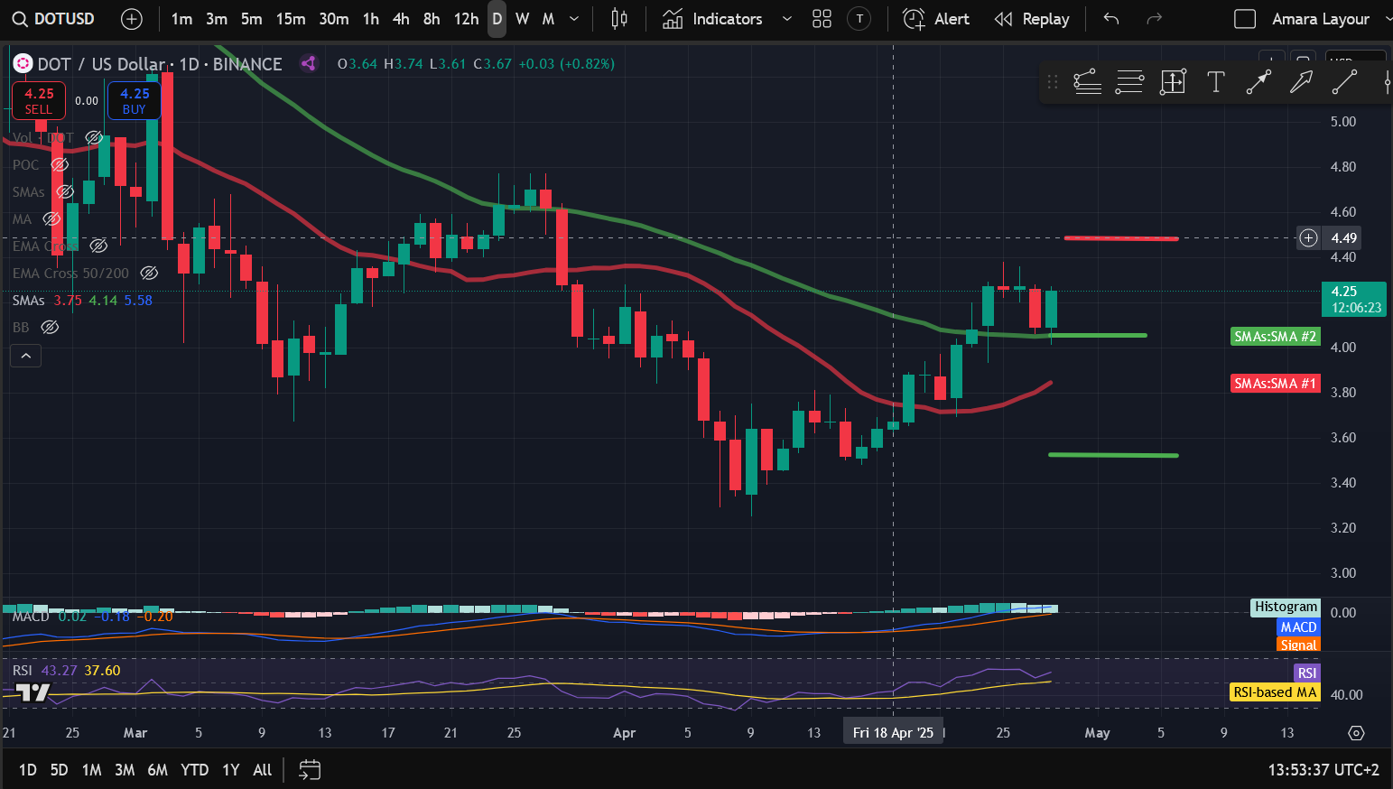Expand the favorite indicators dropdown arrow
Screen dimensions: 1393x789
(786, 19)
